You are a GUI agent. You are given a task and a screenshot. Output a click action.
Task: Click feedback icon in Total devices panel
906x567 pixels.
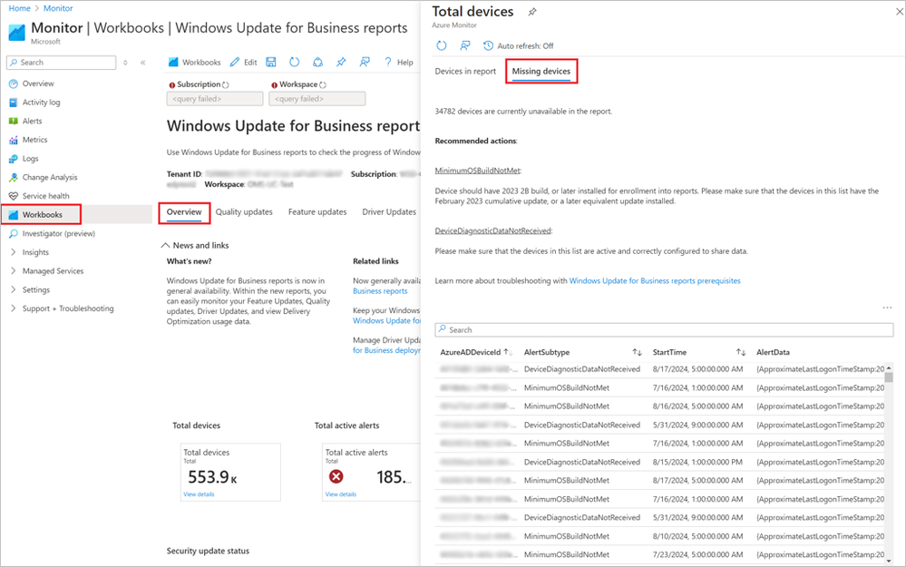point(465,45)
